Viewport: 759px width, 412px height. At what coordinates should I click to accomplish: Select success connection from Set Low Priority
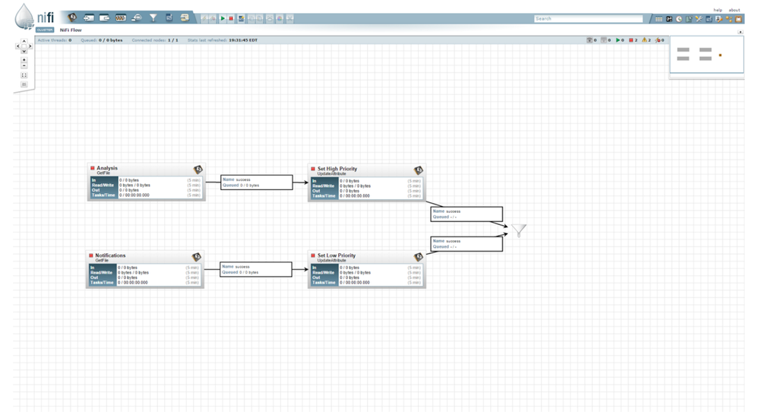tap(466, 244)
